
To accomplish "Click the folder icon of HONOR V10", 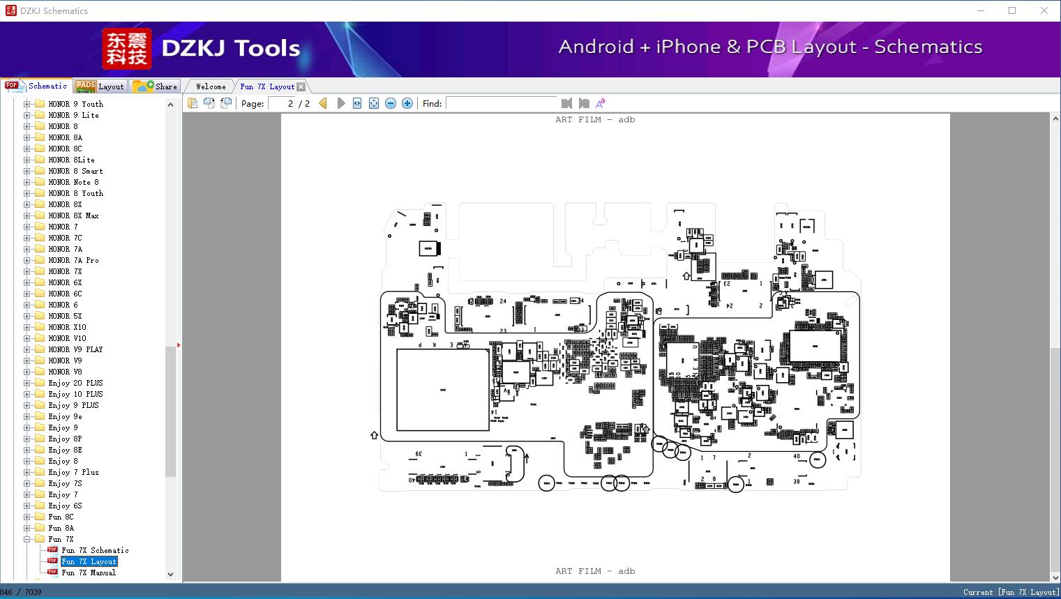I will click(40, 338).
